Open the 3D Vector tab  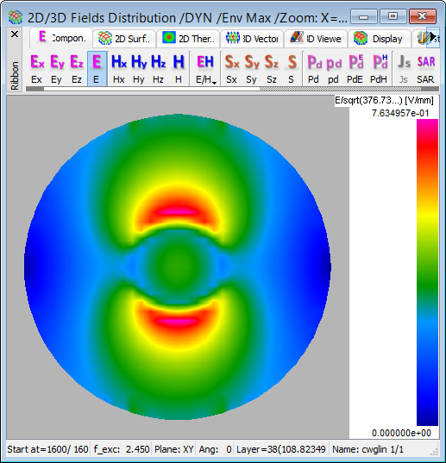[252, 39]
